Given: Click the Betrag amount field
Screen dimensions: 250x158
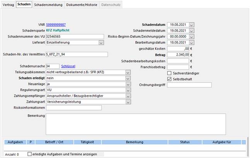Looking at the screenshot, I should 178,55.
